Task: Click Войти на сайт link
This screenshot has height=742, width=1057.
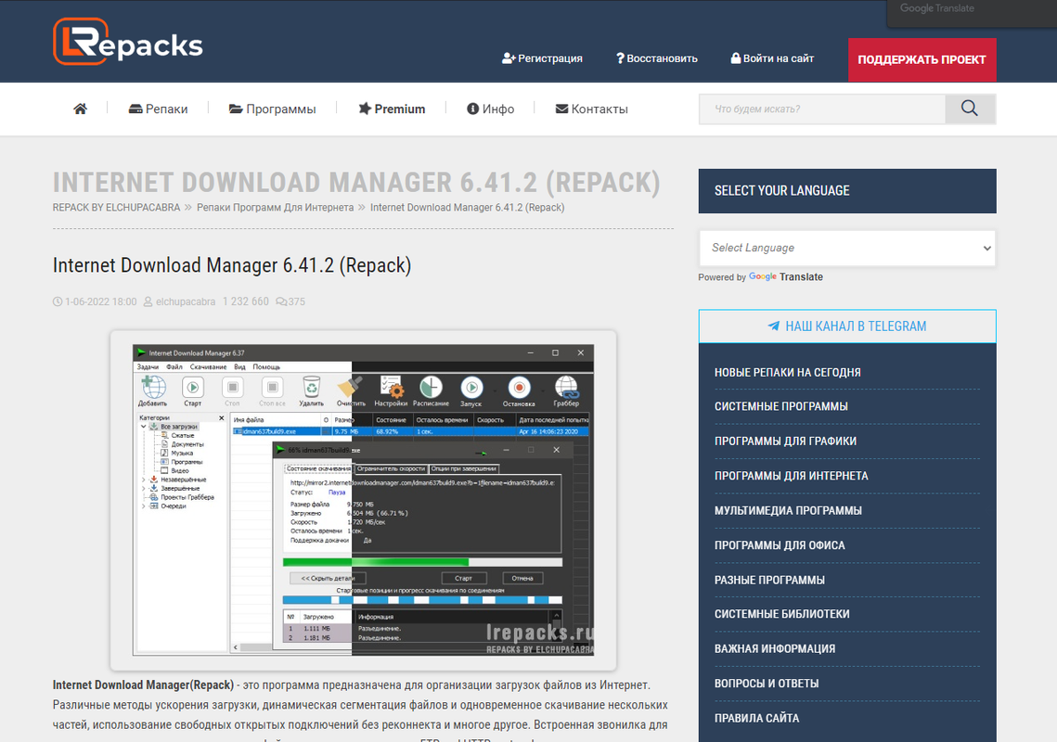Action: [x=772, y=58]
